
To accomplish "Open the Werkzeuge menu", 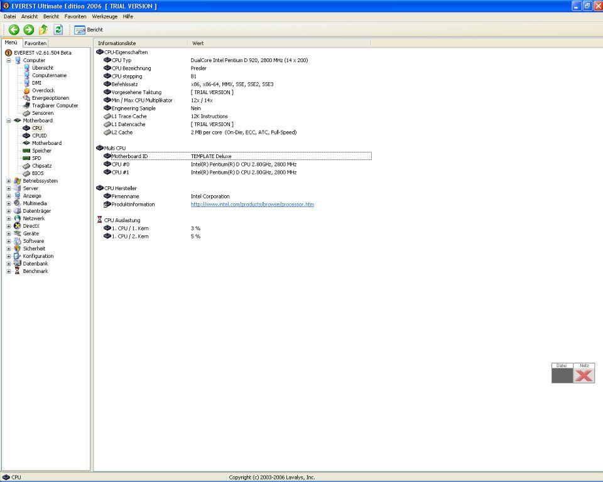I will (x=105, y=16).
